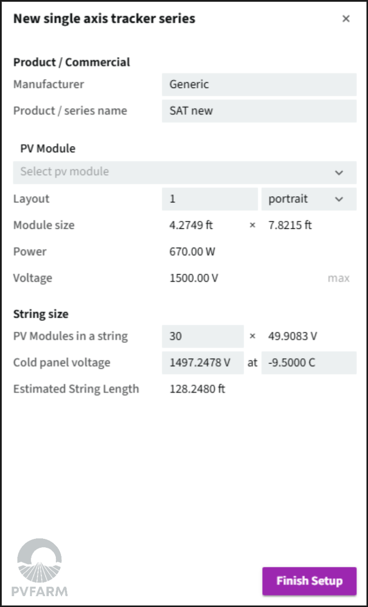Click the dialog close X icon

pyautogui.click(x=346, y=19)
